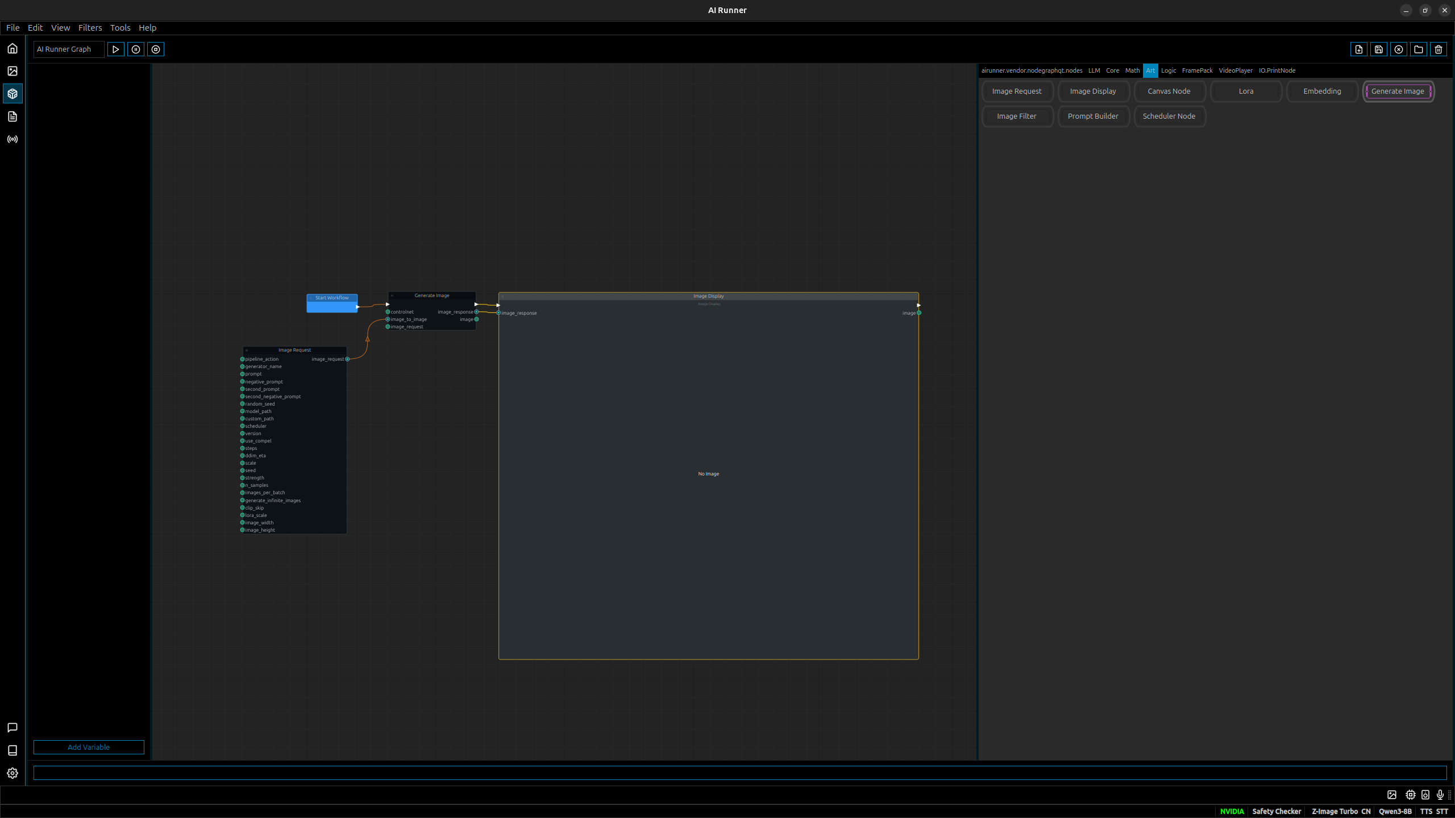
Task: Click the Add Variable button
Action: click(89, 747)
